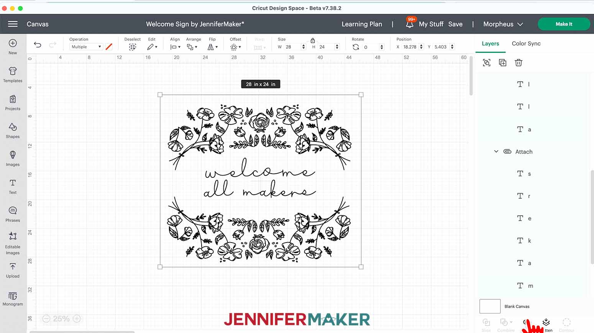Select the Blank Canvas swatch
This screenshot has width=594, height=333.
pos(490,306)
